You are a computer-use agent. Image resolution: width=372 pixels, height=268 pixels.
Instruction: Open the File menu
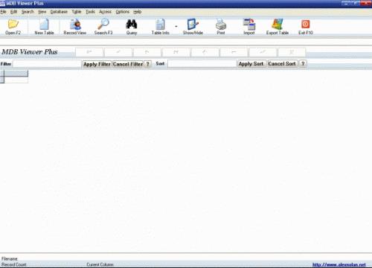point(3,12)
